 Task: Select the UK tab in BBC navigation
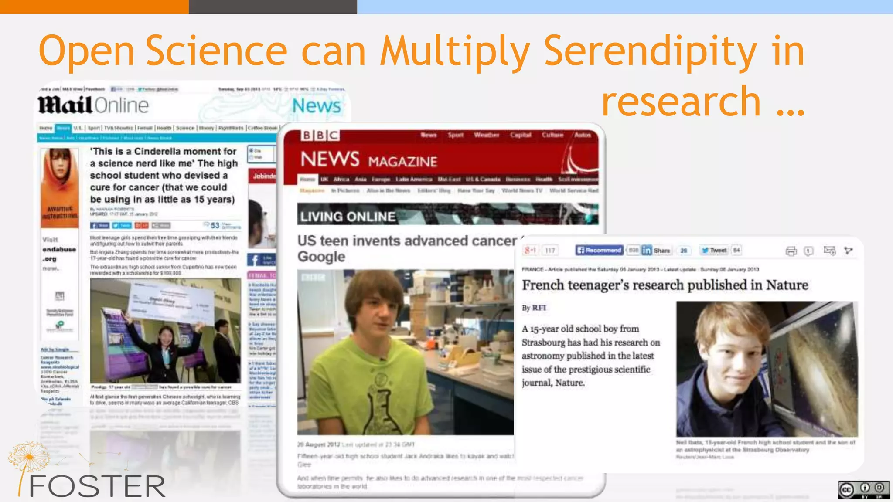point(324,180)
